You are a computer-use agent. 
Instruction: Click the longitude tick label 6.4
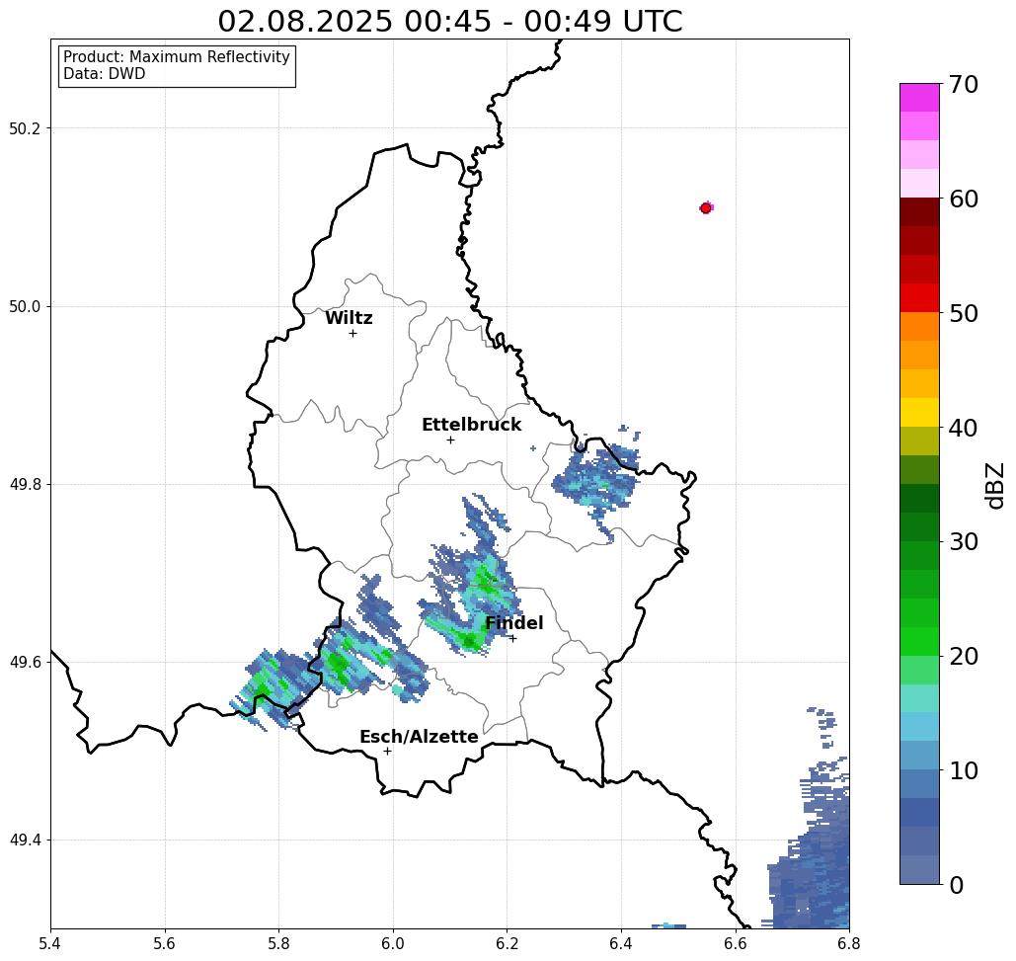click(x=621, y=943)
